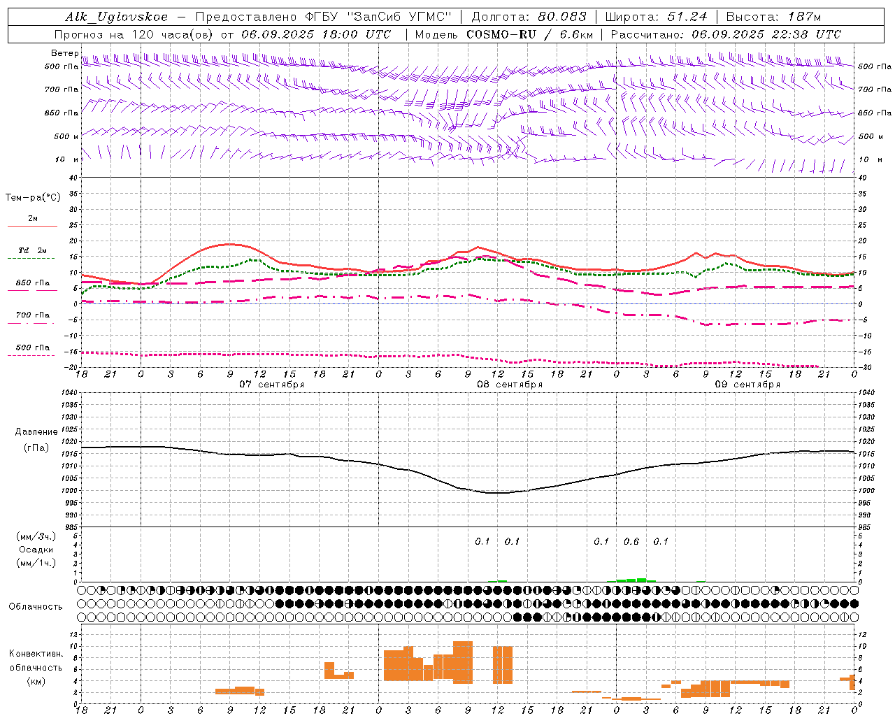Click the Ветер wind panel label
895x716 pixels.
(x=64, y=53)
